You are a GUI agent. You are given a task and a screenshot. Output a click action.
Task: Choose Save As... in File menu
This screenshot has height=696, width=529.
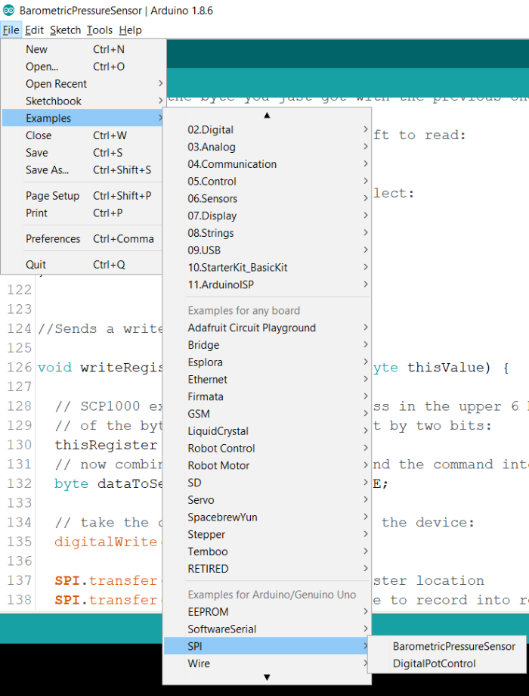[x=47, y=170]
